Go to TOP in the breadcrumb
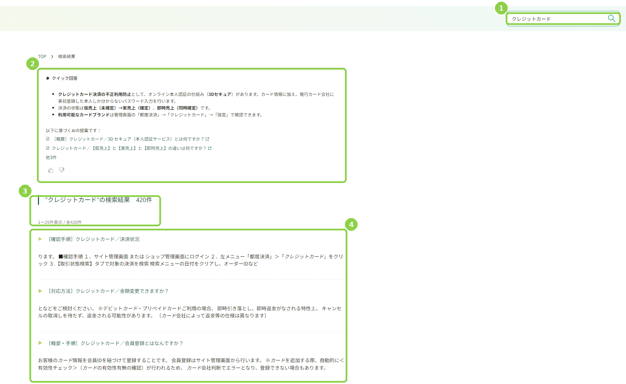 (42, 56)
